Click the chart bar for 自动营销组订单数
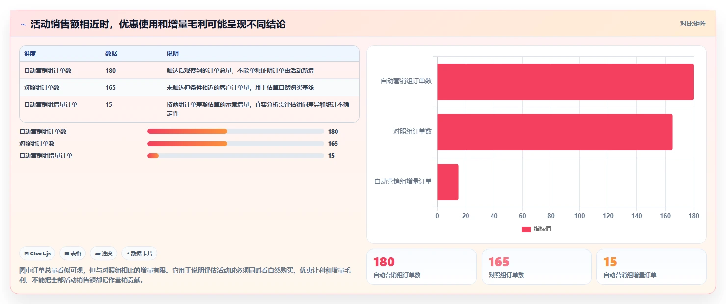726x304 pixels. point(565,82)
